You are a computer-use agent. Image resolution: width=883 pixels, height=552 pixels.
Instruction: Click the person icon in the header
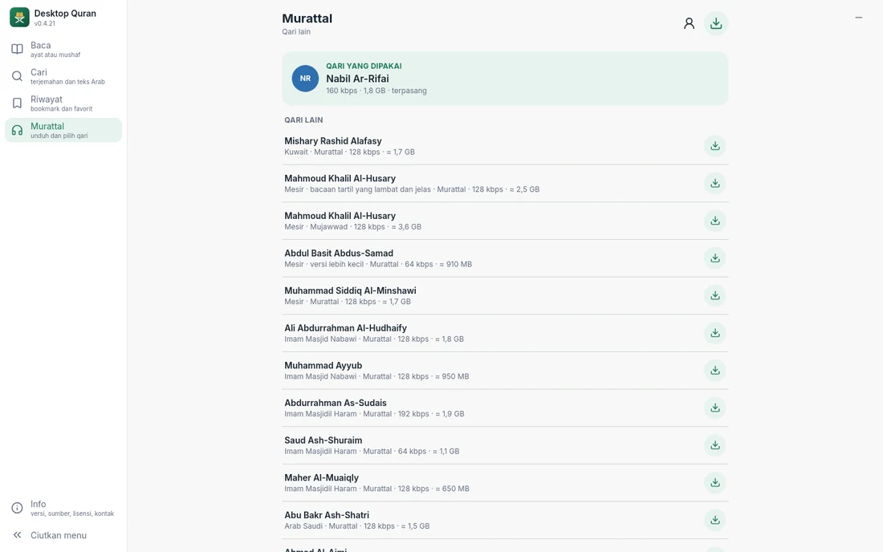[x=689, y=23]
